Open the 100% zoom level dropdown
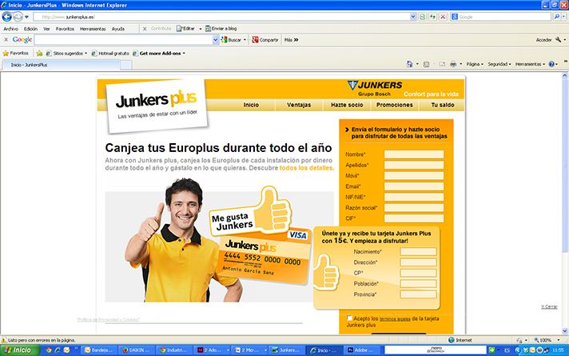This screenshot has width=569, height=356. pos(558,340)
